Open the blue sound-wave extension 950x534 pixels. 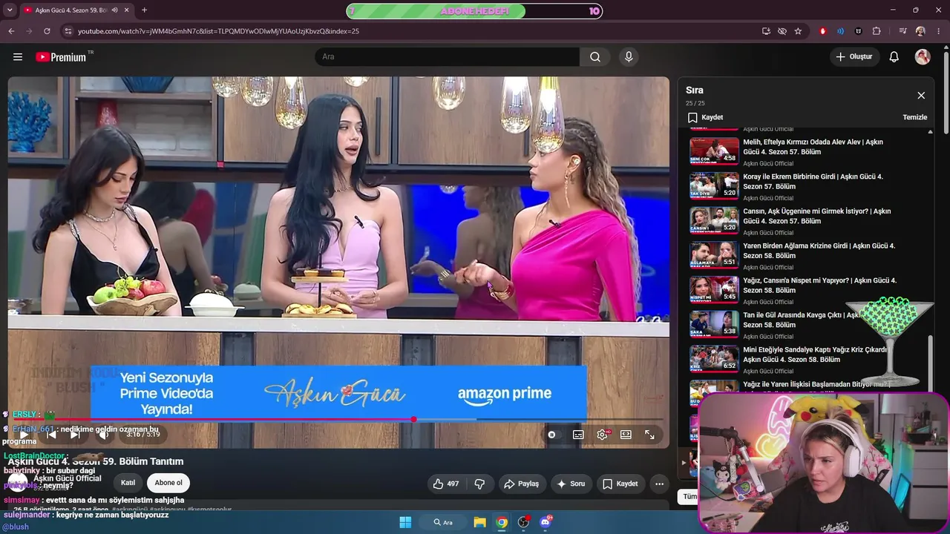(x=840, y=31)
